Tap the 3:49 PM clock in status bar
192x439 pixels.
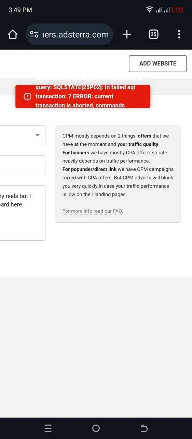pyautogui.click(x=20, y=10)
